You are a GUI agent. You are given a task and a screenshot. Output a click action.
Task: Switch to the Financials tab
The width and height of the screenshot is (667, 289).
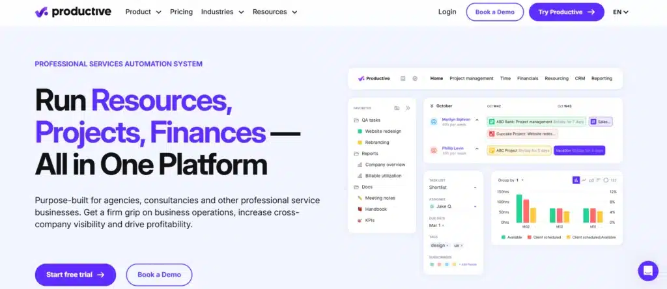[528, 79]
